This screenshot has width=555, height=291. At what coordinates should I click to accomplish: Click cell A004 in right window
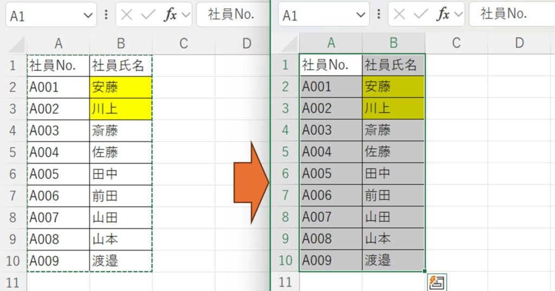pyautogui.click(x=331, y=152)
